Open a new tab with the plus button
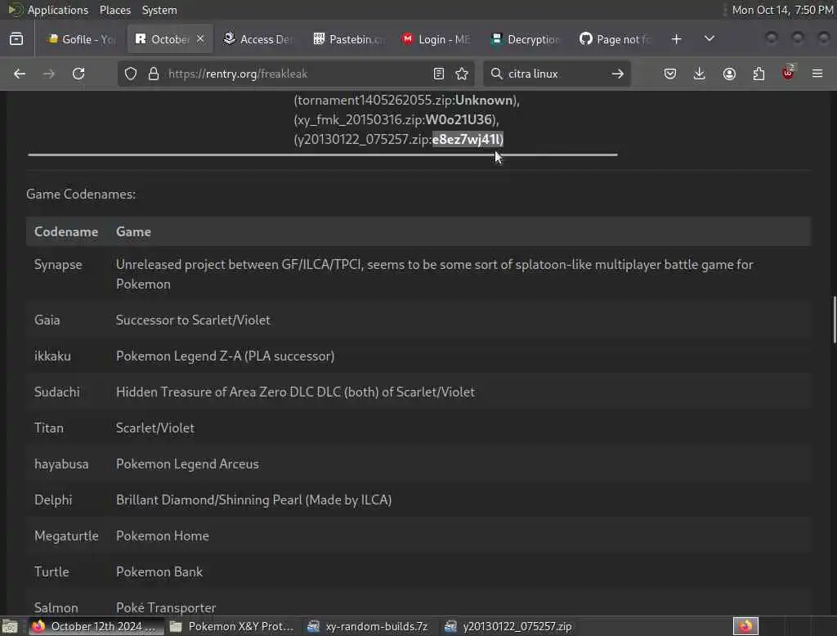 (676, 39)
